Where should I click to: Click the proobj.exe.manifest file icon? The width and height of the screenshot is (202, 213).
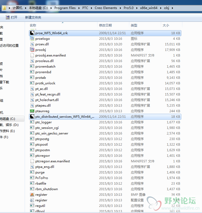coord(32,55)
